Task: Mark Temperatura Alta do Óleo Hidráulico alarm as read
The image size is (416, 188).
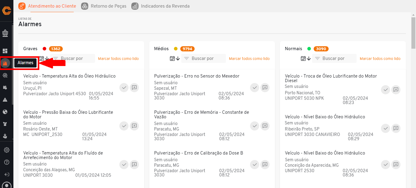Action: point(124,88)
